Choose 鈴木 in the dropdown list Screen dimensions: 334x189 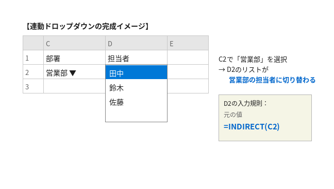click(136, 88)
